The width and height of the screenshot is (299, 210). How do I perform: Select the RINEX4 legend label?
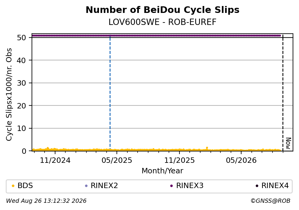275,186
